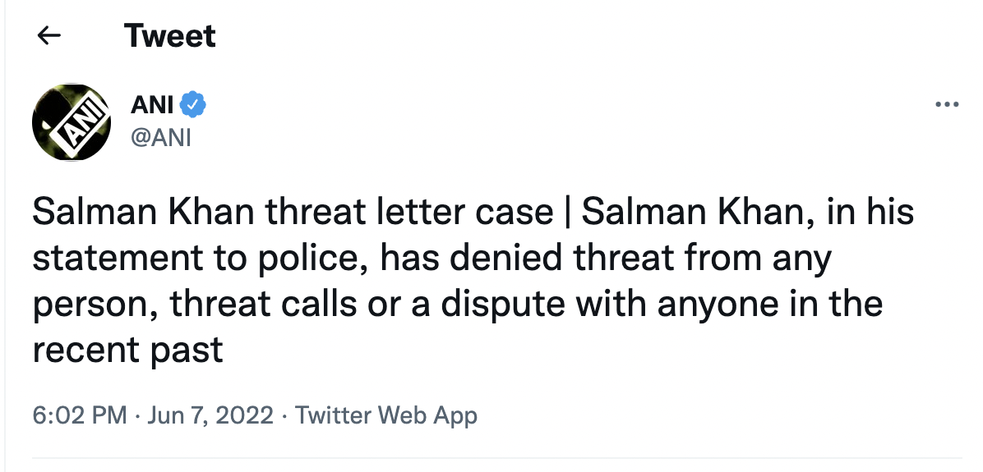Click the words 'in his' ending the first line
Image resolution: width=983 pixels, height=472 pixels.
[x=870, y=213]
